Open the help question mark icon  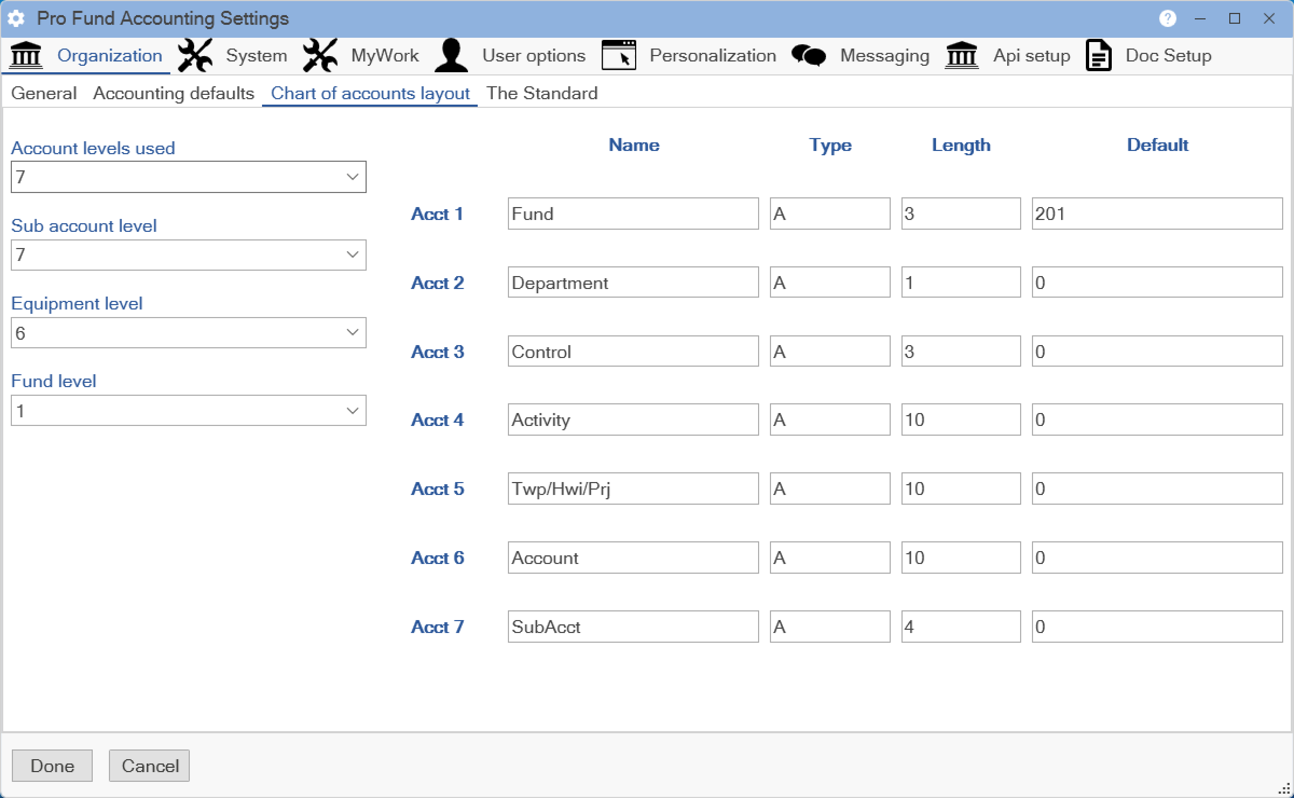tap(1167, 19)
